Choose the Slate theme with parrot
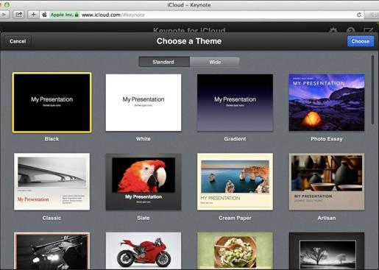The height and width of the screenshot is (270, 379). [x=144, y=182]
